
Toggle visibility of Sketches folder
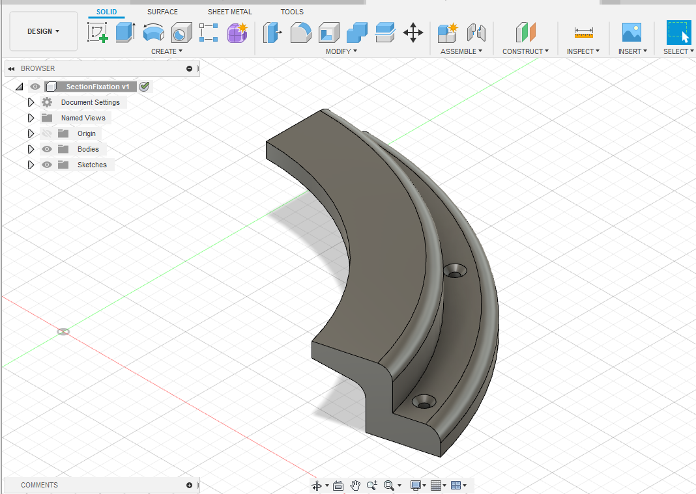click(47, 165)
